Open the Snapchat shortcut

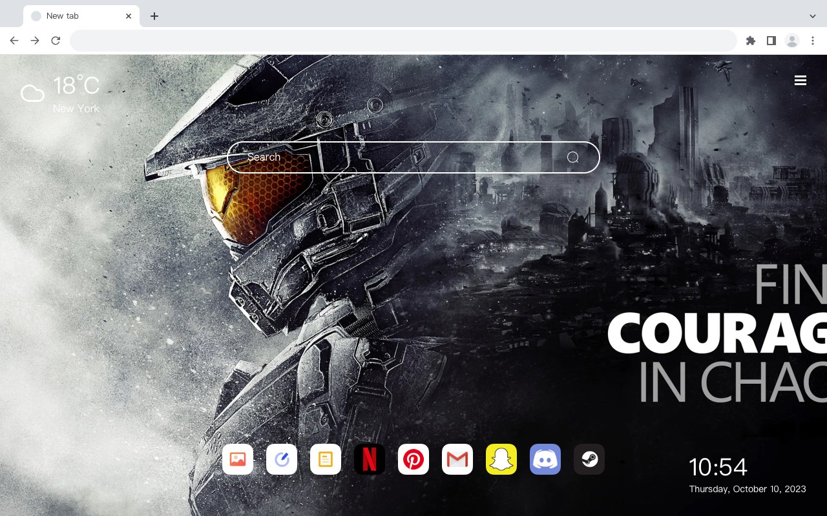pos(501,459)
